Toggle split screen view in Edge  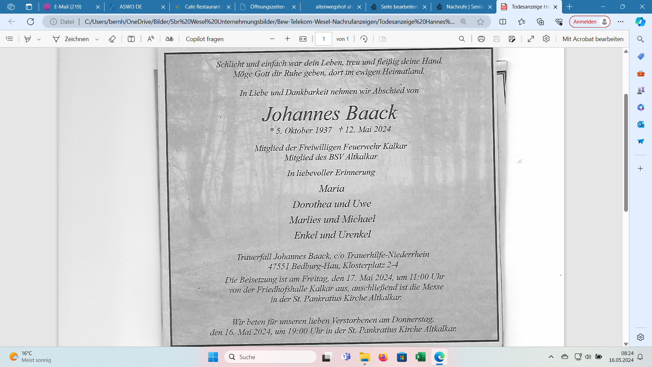(503, 22)
